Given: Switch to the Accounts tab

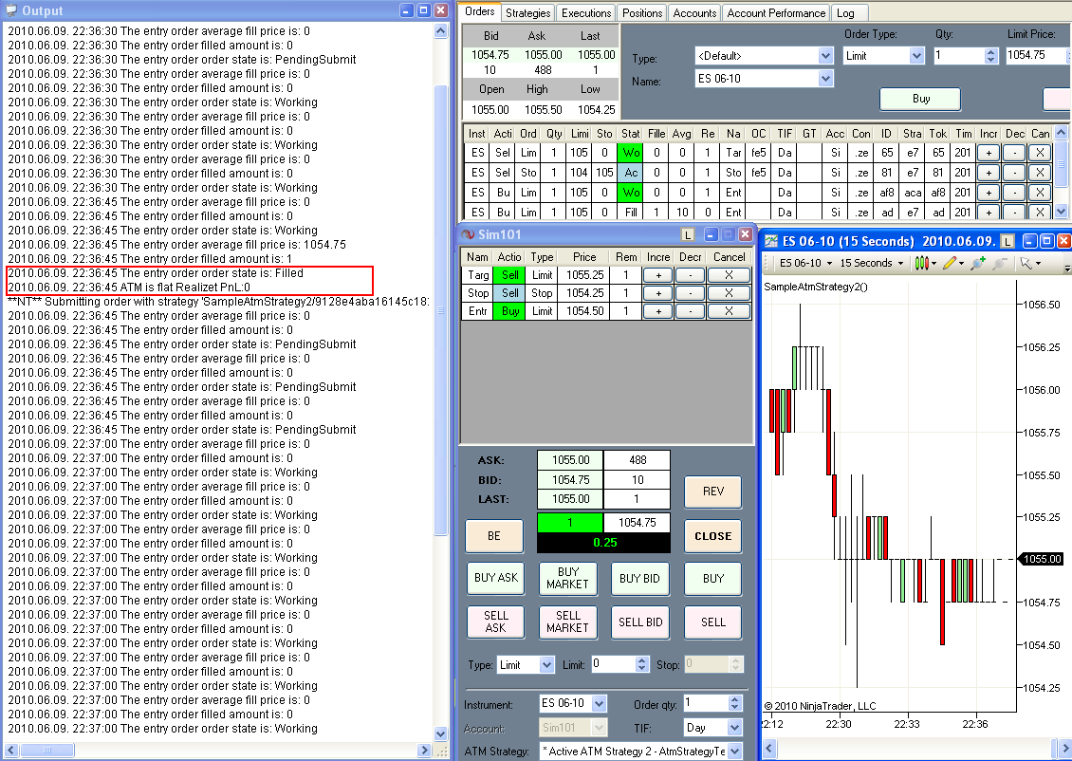Looking at the screenshot, I should pos(694,13).
